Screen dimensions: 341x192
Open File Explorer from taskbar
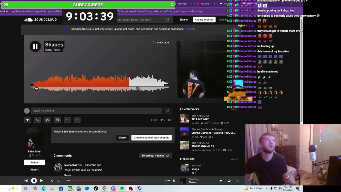point(52,189)
